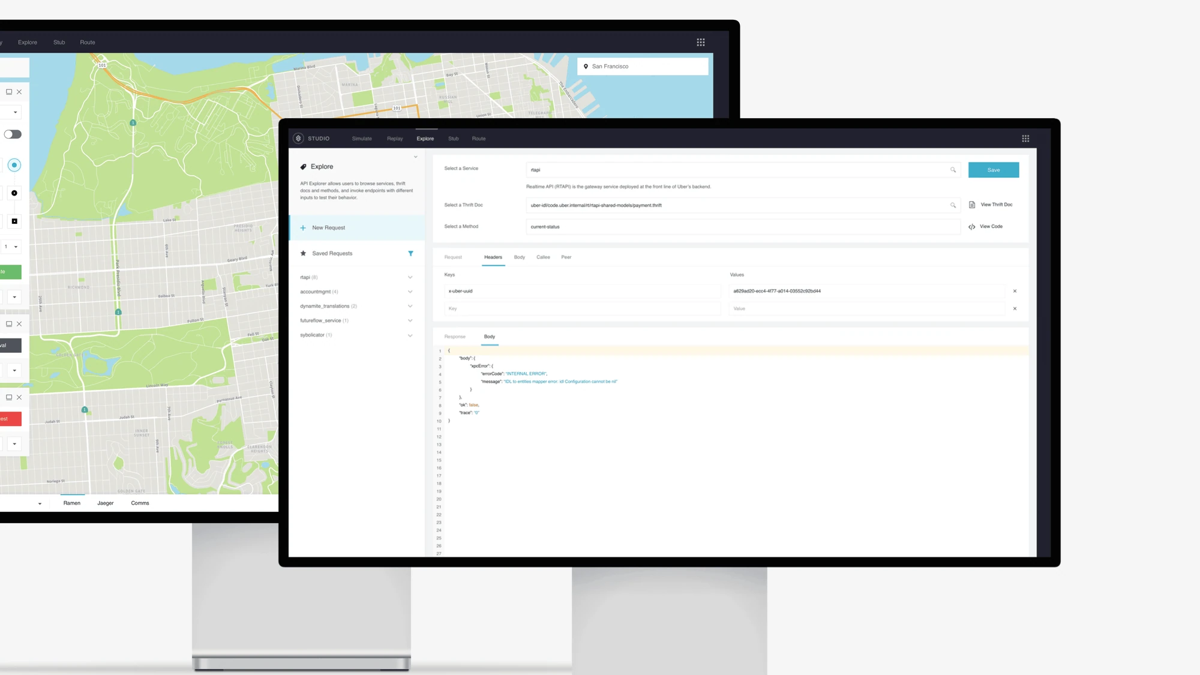1200x675 pixels.
Task: Switch to the Simulate tab
Action: click(362, 139)
